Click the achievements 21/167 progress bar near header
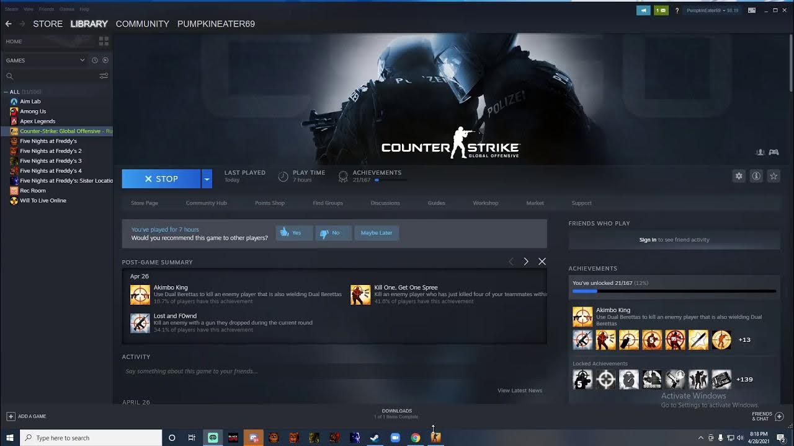Viewport: 794px width, 446px height. [x=391, y=180]
